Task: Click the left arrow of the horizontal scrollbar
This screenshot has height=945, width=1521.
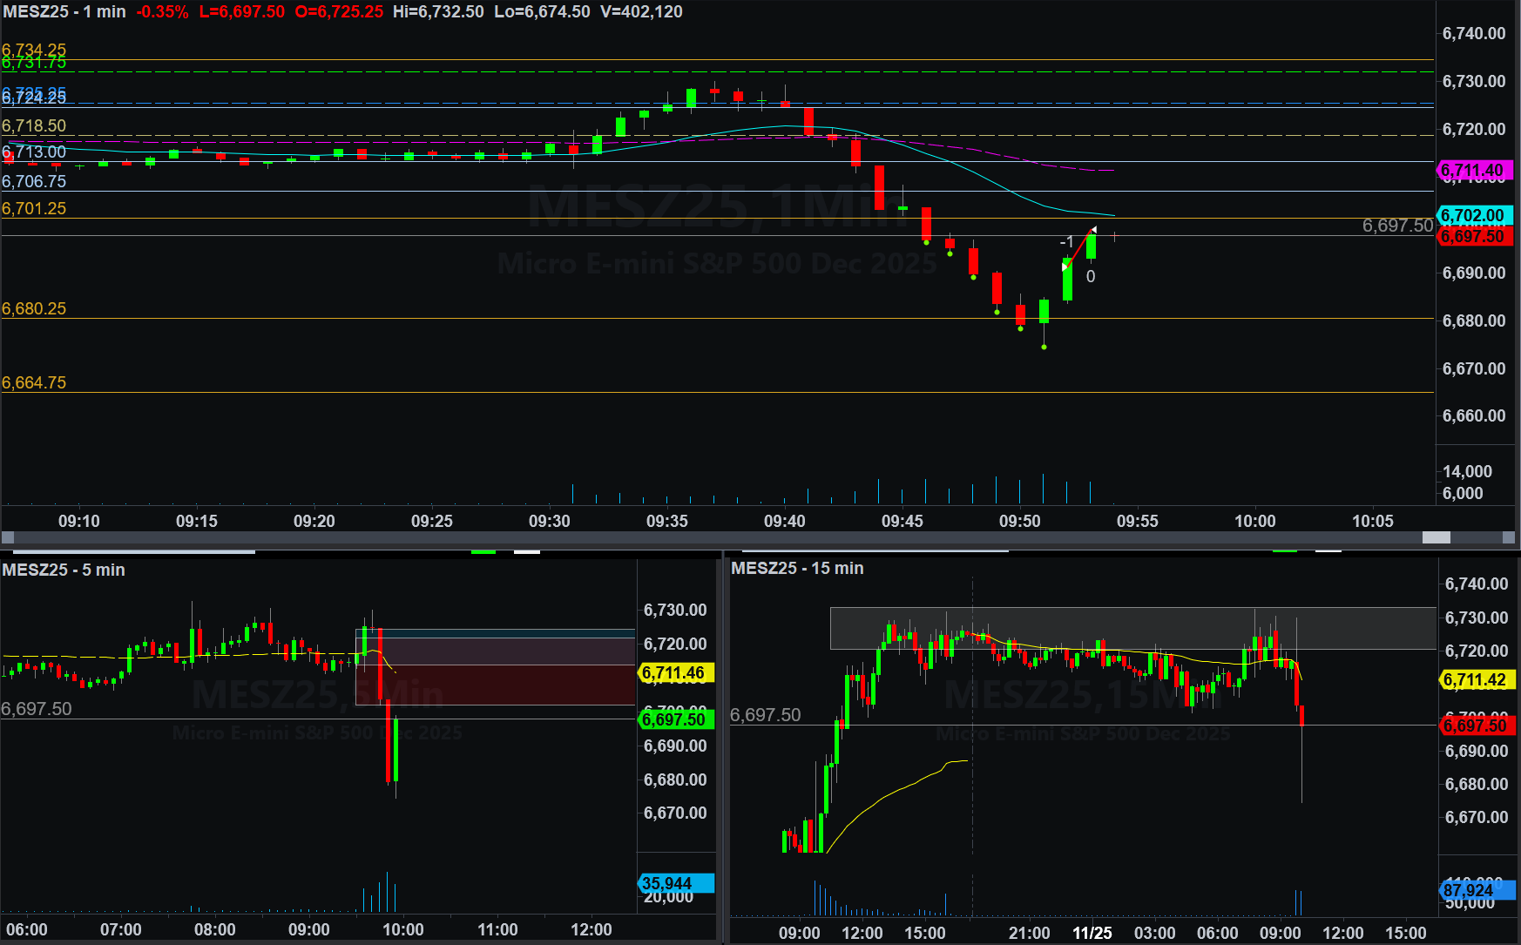Action: click(8, 537)
